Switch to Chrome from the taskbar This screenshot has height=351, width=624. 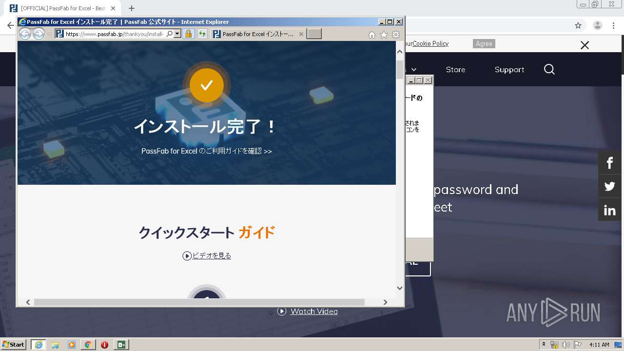pyautogui.click(x=88, y=345)
